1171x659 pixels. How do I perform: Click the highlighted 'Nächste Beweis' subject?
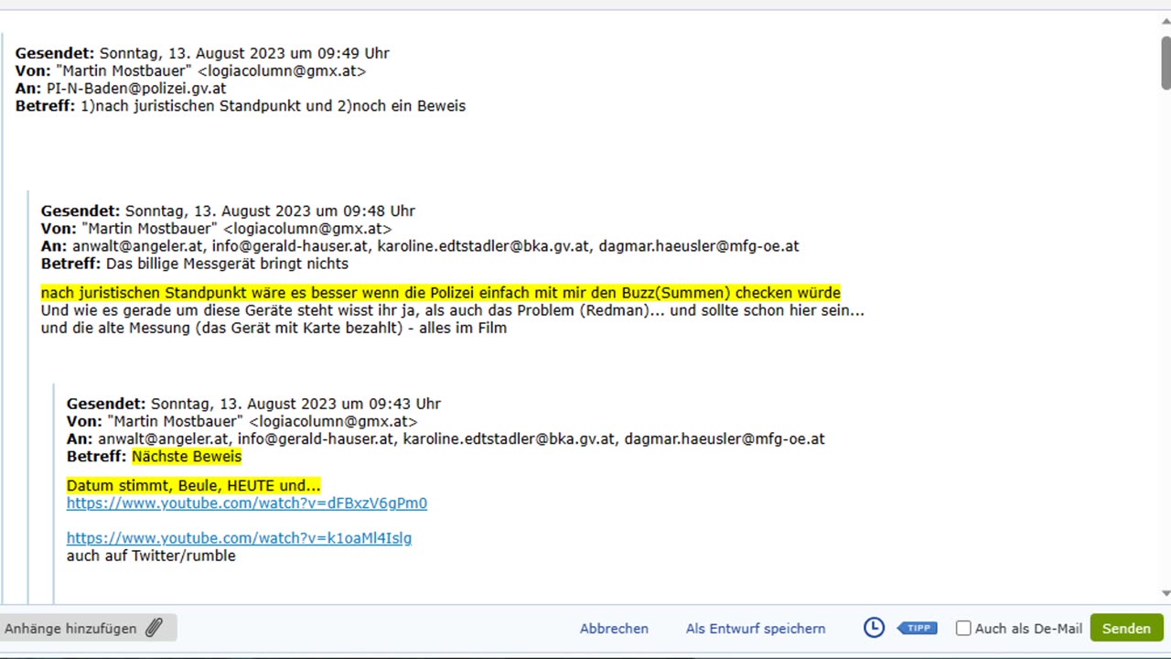click(x=187, y=457)
